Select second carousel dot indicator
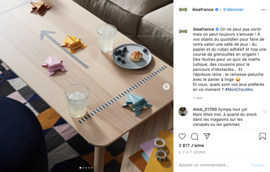The image size is (270, 172). point(83,168)
